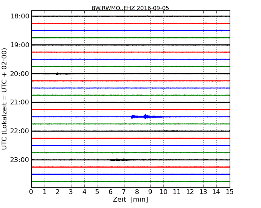This screenshot has height=208, width=261.
Task: Select x-axis tick label 5
Action: point(97,192)
